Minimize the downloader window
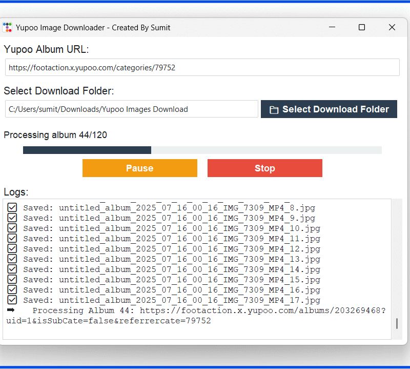The height and width of the screenshot is (369, 410). point(332,28)
